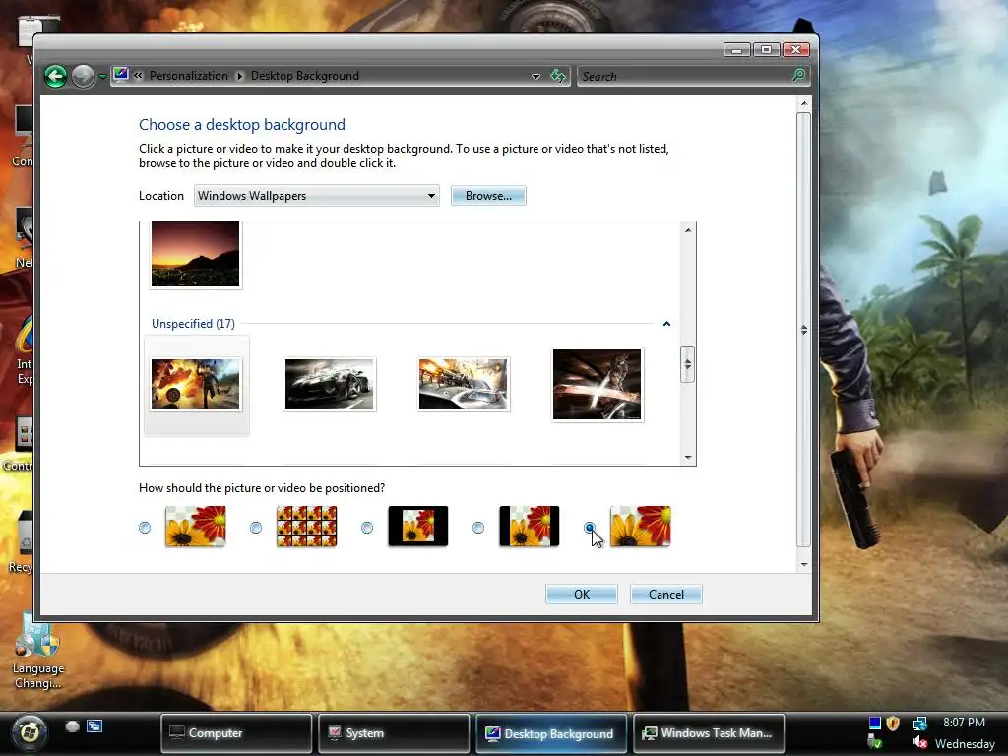Image resolution: width=1008 pixels, height=756 pixels.
Task: Switch to Windows Task Manager taskbar button
Action: coord(709,732)
